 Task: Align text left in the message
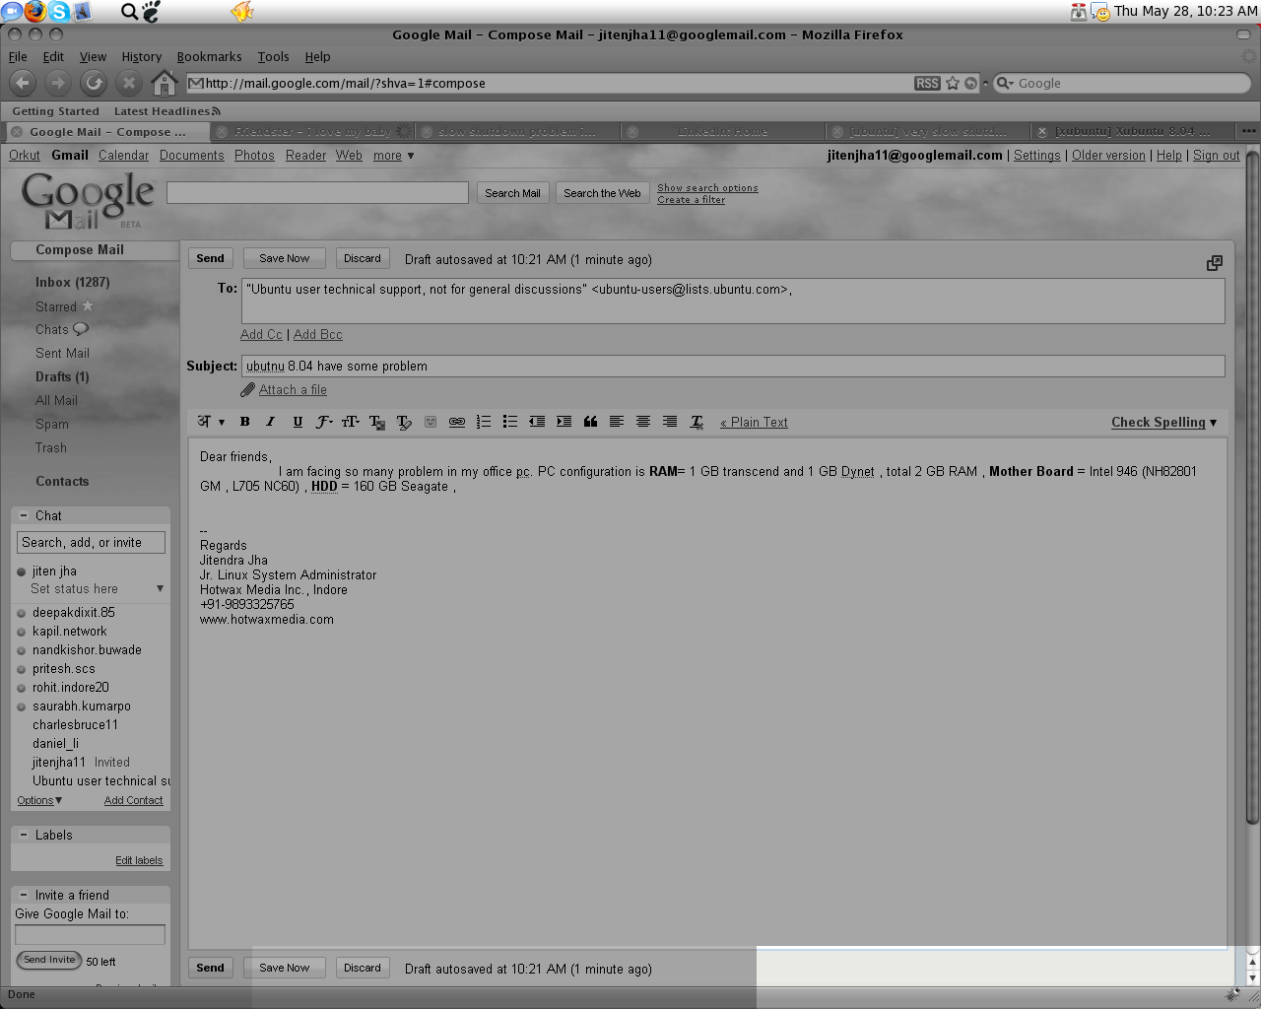(617, 422)
